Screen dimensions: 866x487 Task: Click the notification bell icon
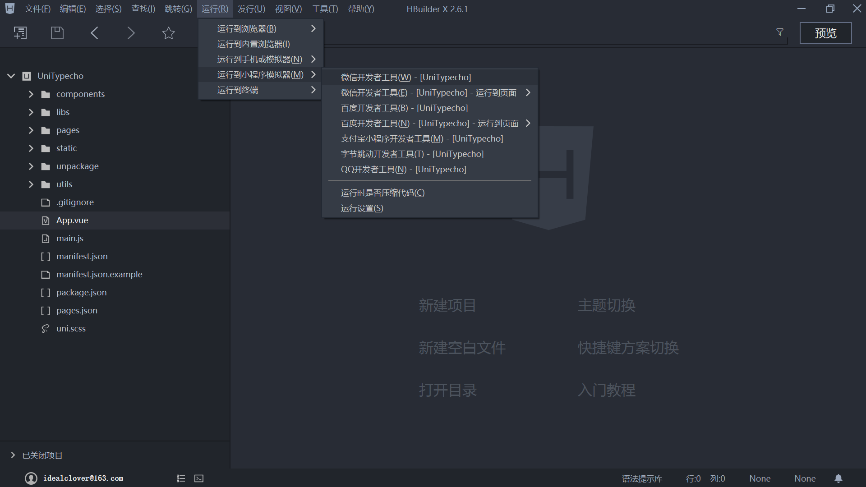[838, 478]
